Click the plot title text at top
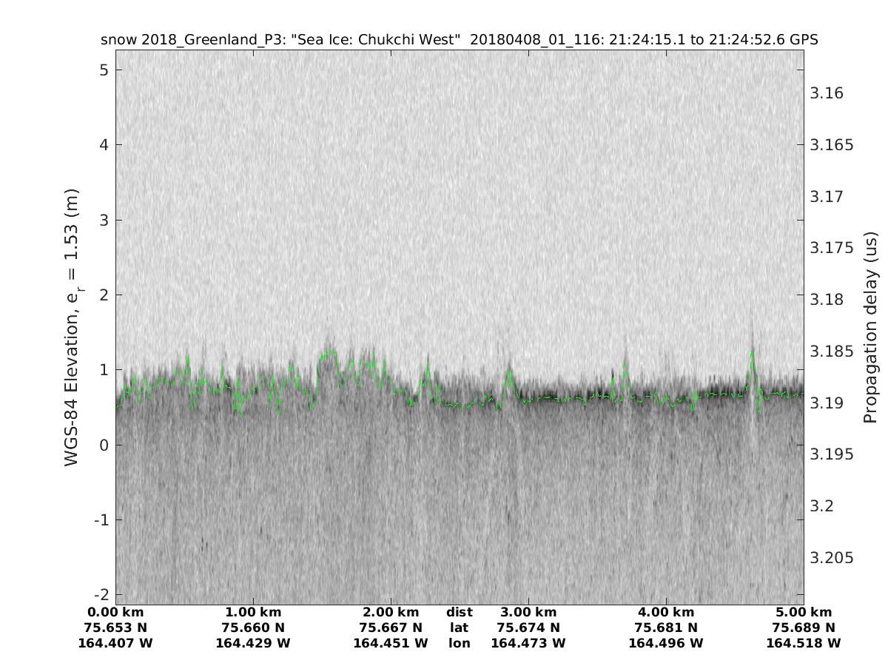Image resolution: width=888 pixels, height=666 pixels. click(459, 40)
